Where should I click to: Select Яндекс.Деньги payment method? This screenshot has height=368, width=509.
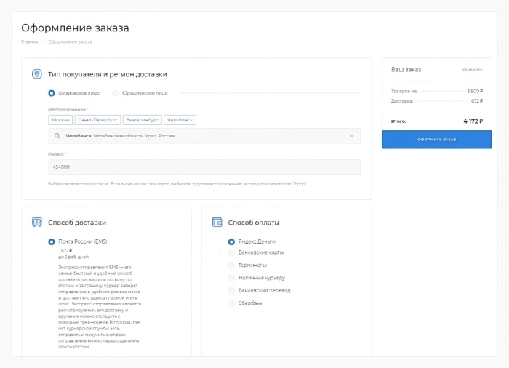pos(231,241)
